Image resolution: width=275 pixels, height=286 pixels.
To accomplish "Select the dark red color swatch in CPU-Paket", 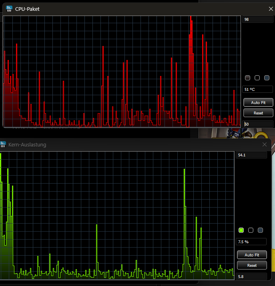I will pyautogui.click(x=247, y=78).
